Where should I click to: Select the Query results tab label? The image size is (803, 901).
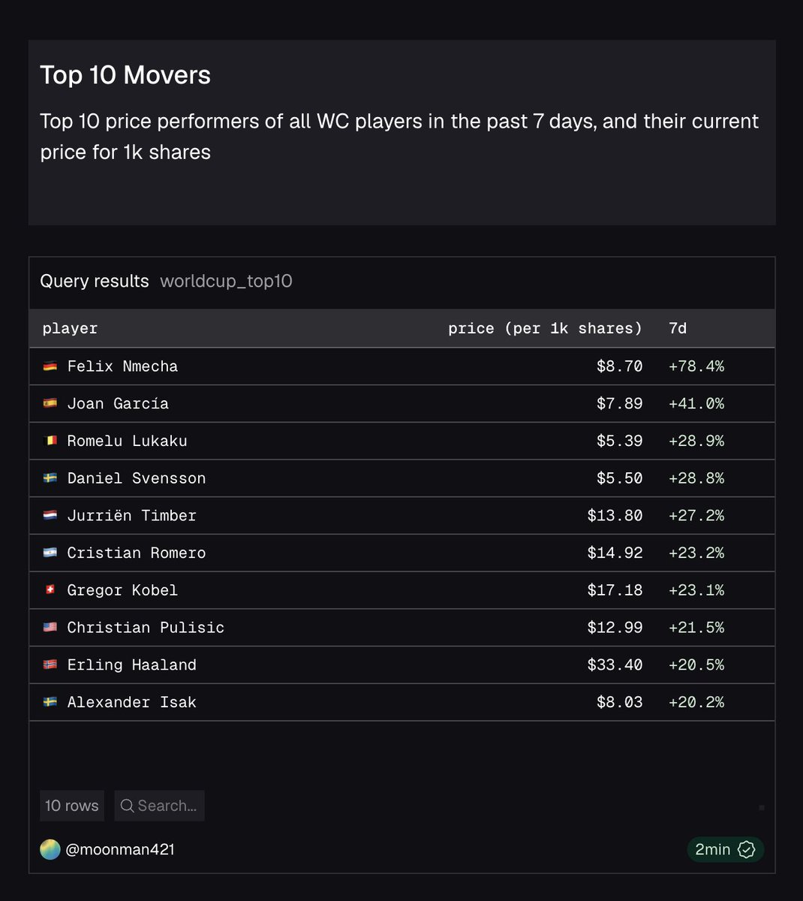pyautogui.click(x=95, y=281)
